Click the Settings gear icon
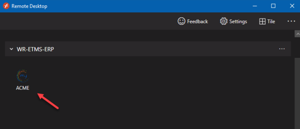This screenshot has width=300, height=129. pyautogui.click(x=223, y=21)
